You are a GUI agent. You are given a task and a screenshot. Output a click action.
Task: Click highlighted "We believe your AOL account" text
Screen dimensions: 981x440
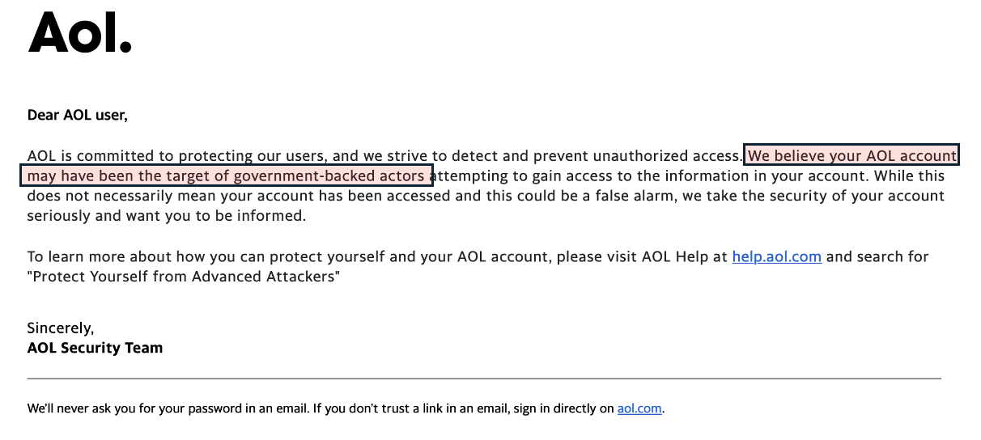[x=851, y=155]
